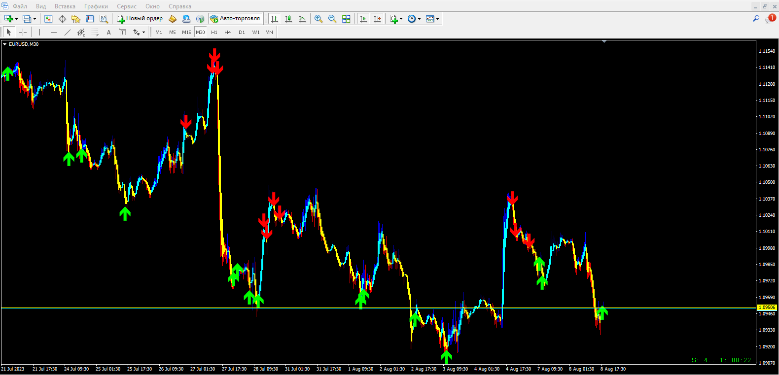This screenshot has width=779, height=375.
Task: Click the zoom out magnifier icon
Action: click(x=332, y=19)
